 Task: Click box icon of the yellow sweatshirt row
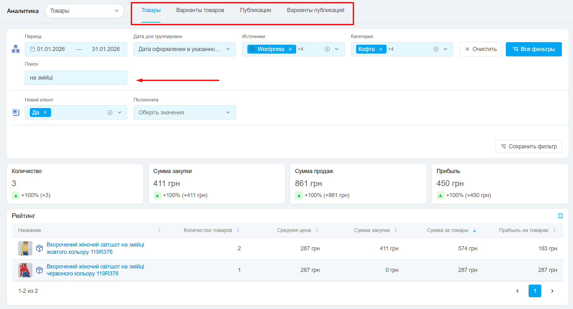[39, 248]
